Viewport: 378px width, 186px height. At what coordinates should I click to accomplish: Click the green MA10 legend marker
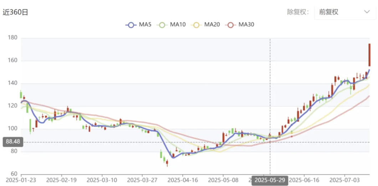click(x=163, y=25)
